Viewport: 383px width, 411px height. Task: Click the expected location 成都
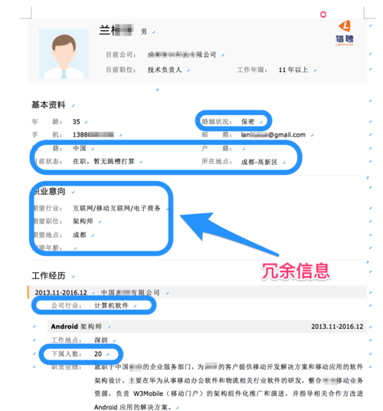tap(80, 235)
